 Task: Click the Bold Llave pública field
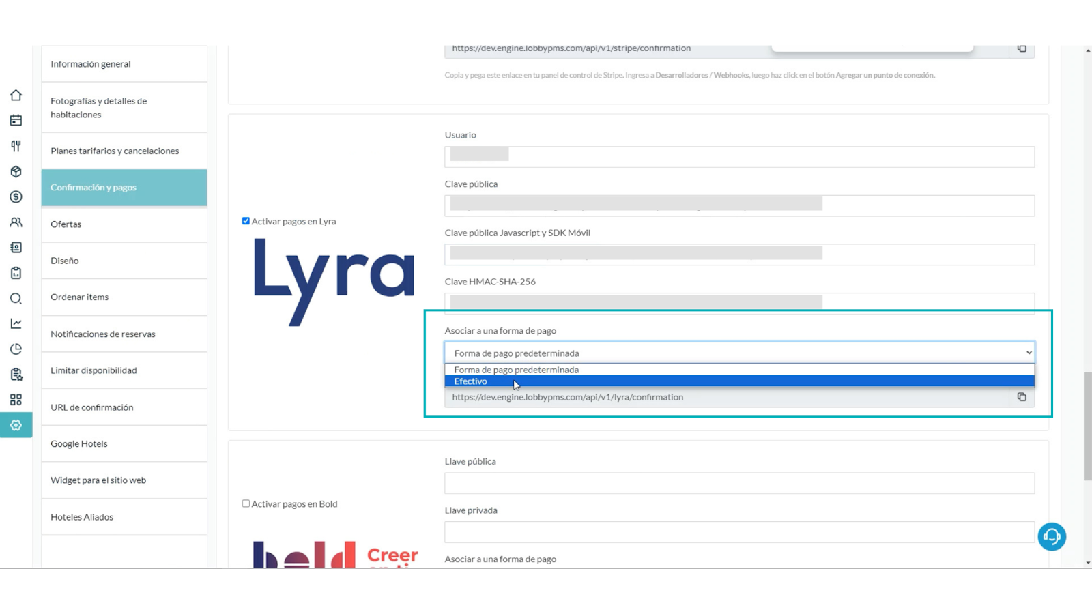coord(740,483)
